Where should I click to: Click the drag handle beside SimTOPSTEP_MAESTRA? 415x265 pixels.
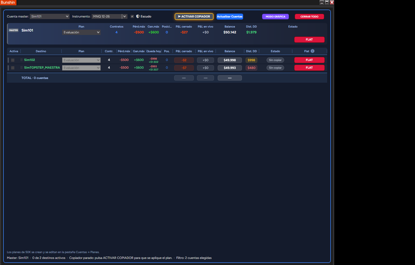coord(22,68)
